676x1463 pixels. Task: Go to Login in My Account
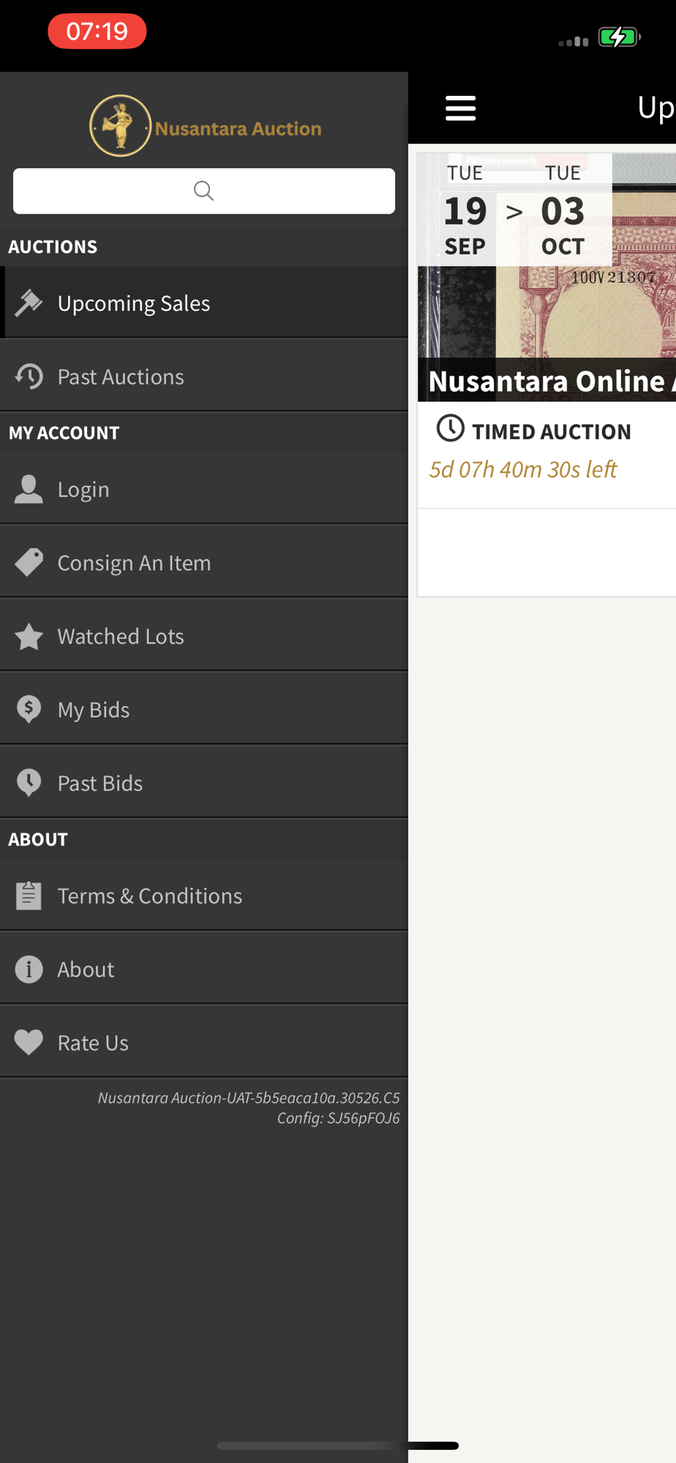tap(83, 489)
